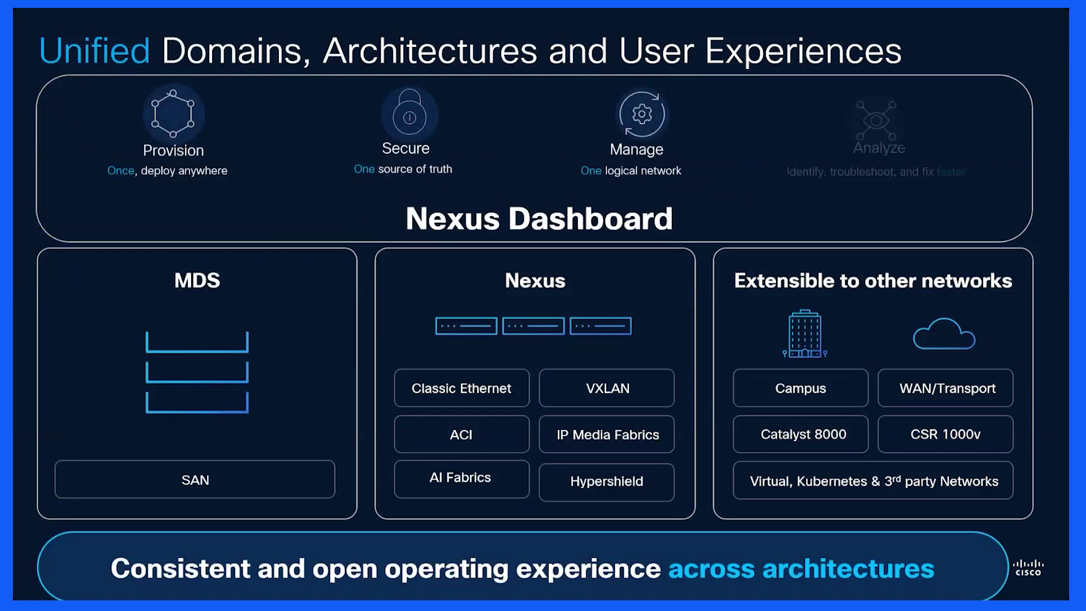This screenshot has width=1086, height=611.
Task: Select the VXLAN box
Action: coord(607,388)
